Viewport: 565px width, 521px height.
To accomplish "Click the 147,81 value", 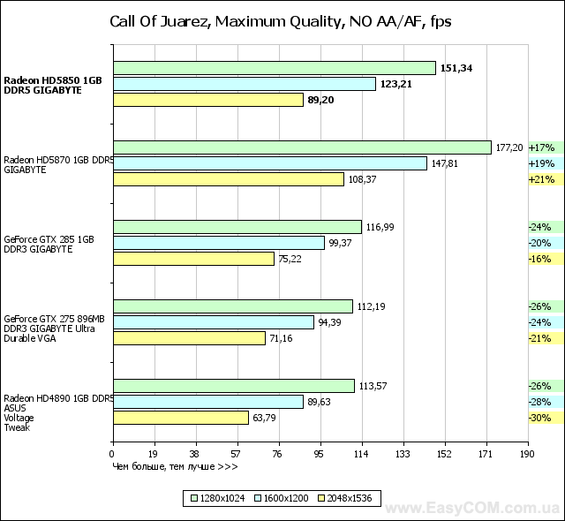I will (445, 163).
